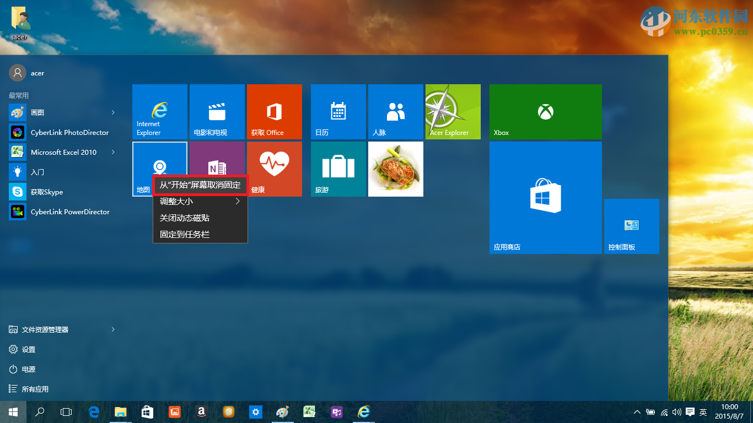Launch the Xbox tile

point(545,112)
